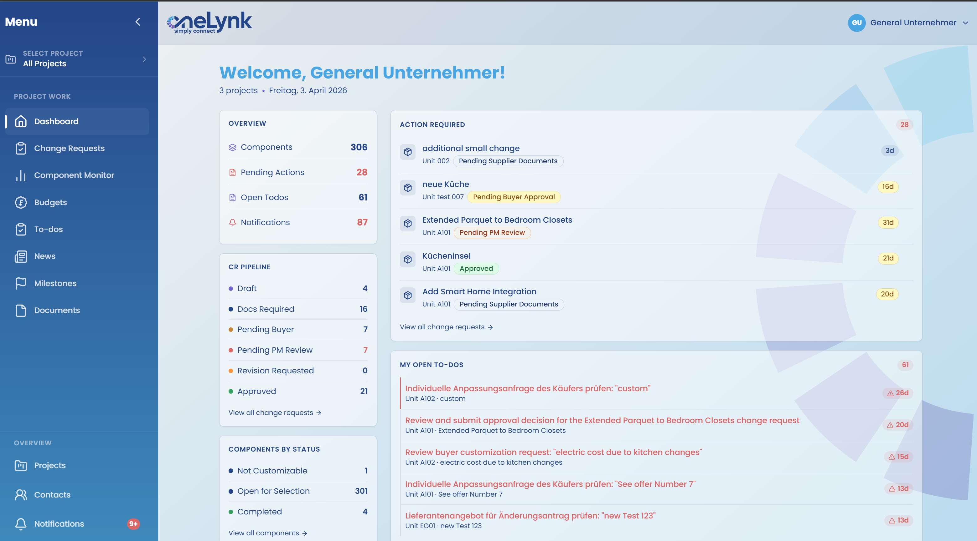Open the News newspaper icon
977x541 pixels.
pyautogui.click(x=21, y=256)
